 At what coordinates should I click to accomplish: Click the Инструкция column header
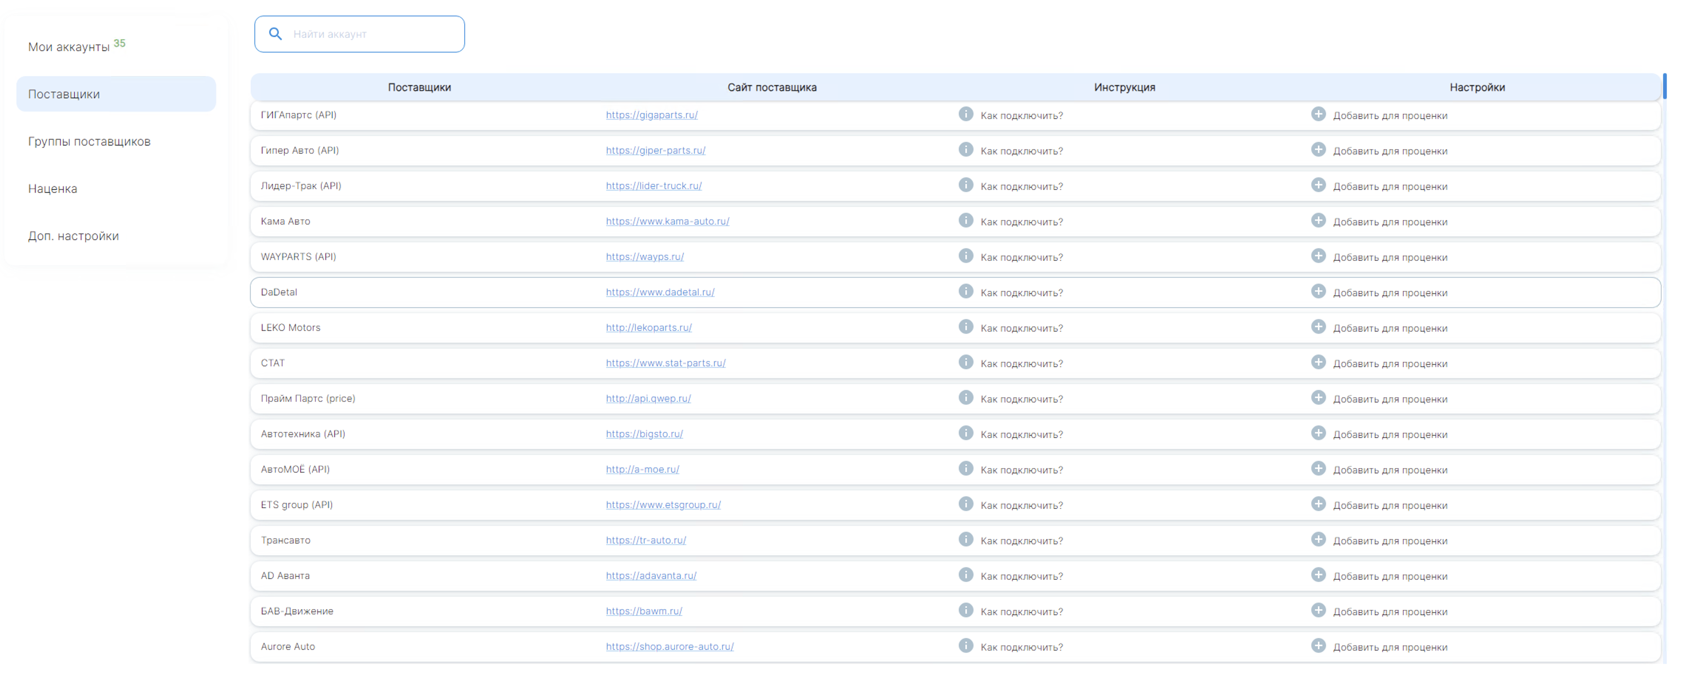(1124, 88)
